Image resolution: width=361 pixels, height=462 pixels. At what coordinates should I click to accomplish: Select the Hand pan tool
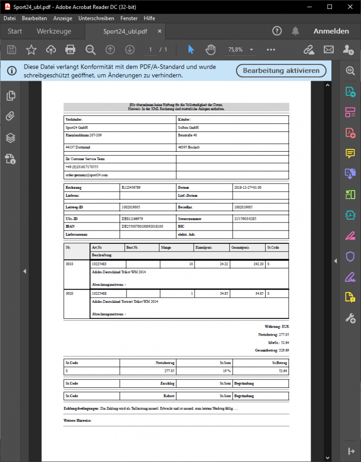(210, 49)
